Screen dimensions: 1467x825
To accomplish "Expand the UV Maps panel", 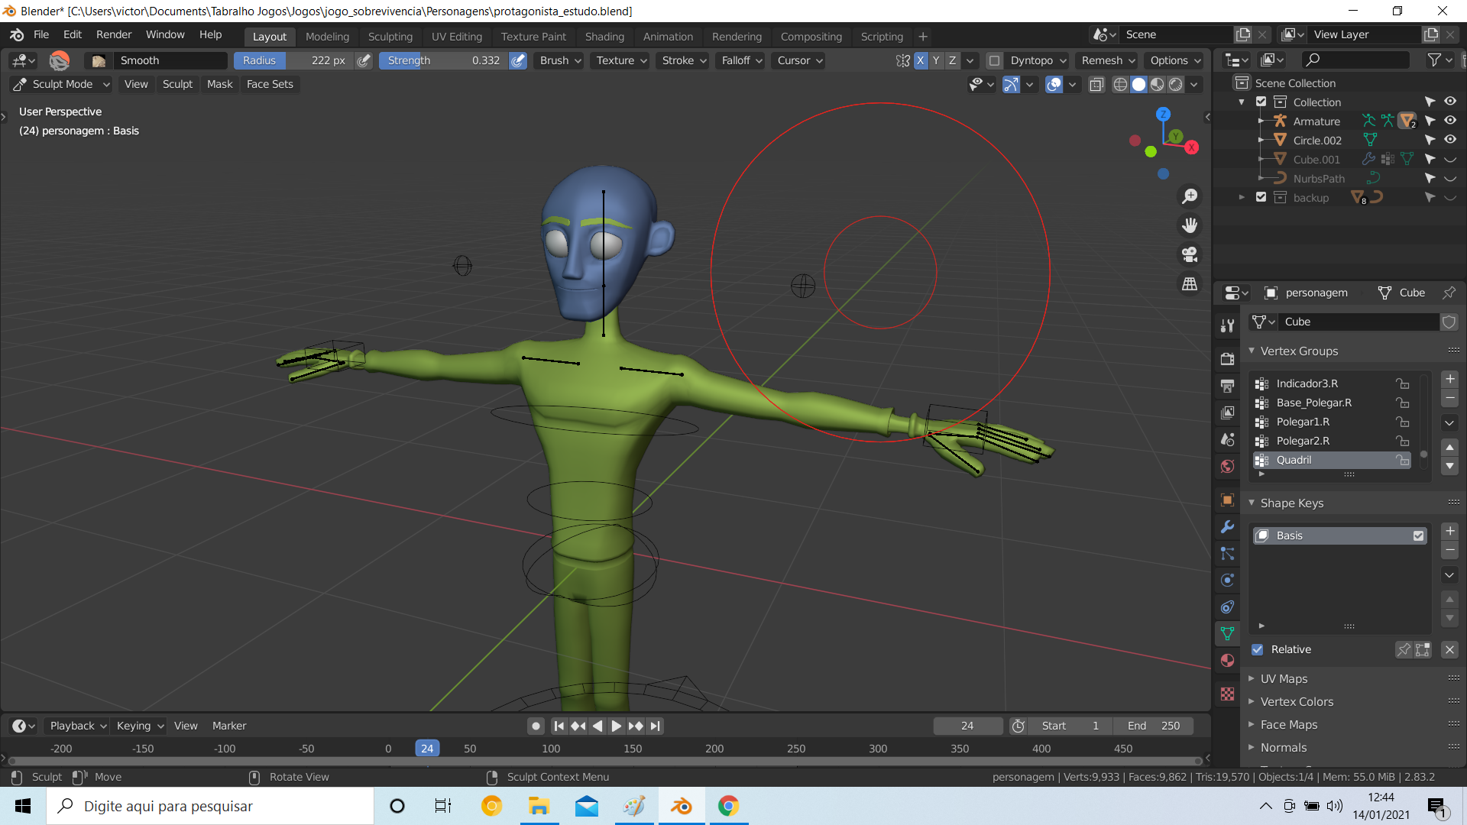I will pos(1284,679).
